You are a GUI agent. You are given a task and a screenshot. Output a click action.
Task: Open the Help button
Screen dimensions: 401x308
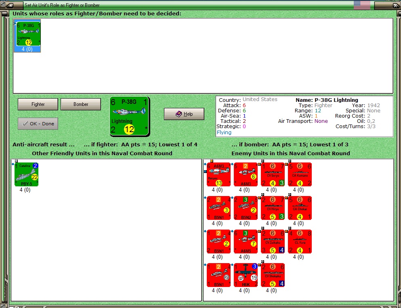click(184, 114)
